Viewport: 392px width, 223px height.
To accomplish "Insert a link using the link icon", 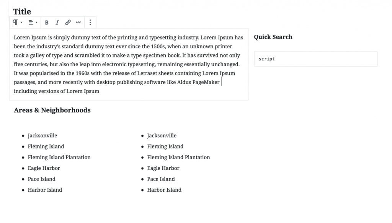I will [x=68, y=23].
